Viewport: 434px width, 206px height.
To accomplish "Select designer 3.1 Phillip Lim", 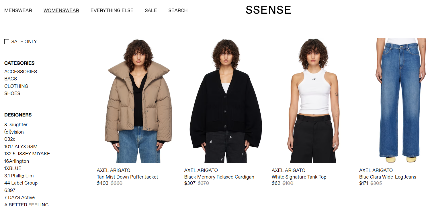I will coord(19,176).
